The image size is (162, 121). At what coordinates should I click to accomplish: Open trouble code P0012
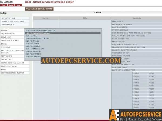[140, 83]
